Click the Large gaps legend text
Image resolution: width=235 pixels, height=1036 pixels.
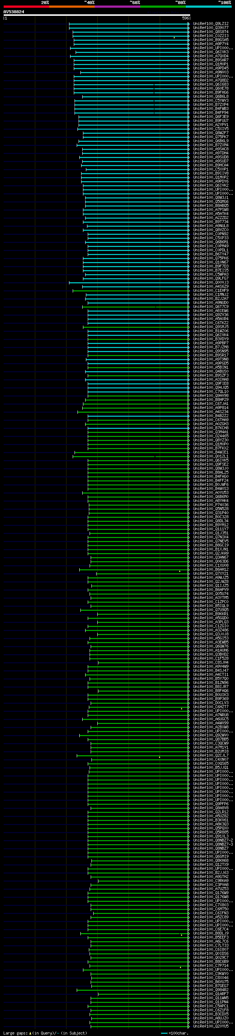click(x=45, y=1033)
